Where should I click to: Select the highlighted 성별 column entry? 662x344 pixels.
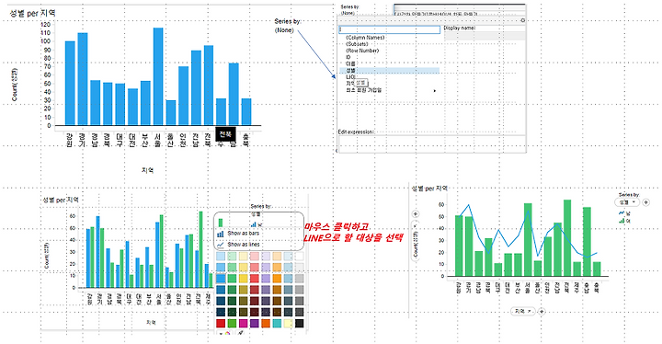(389, 71)
